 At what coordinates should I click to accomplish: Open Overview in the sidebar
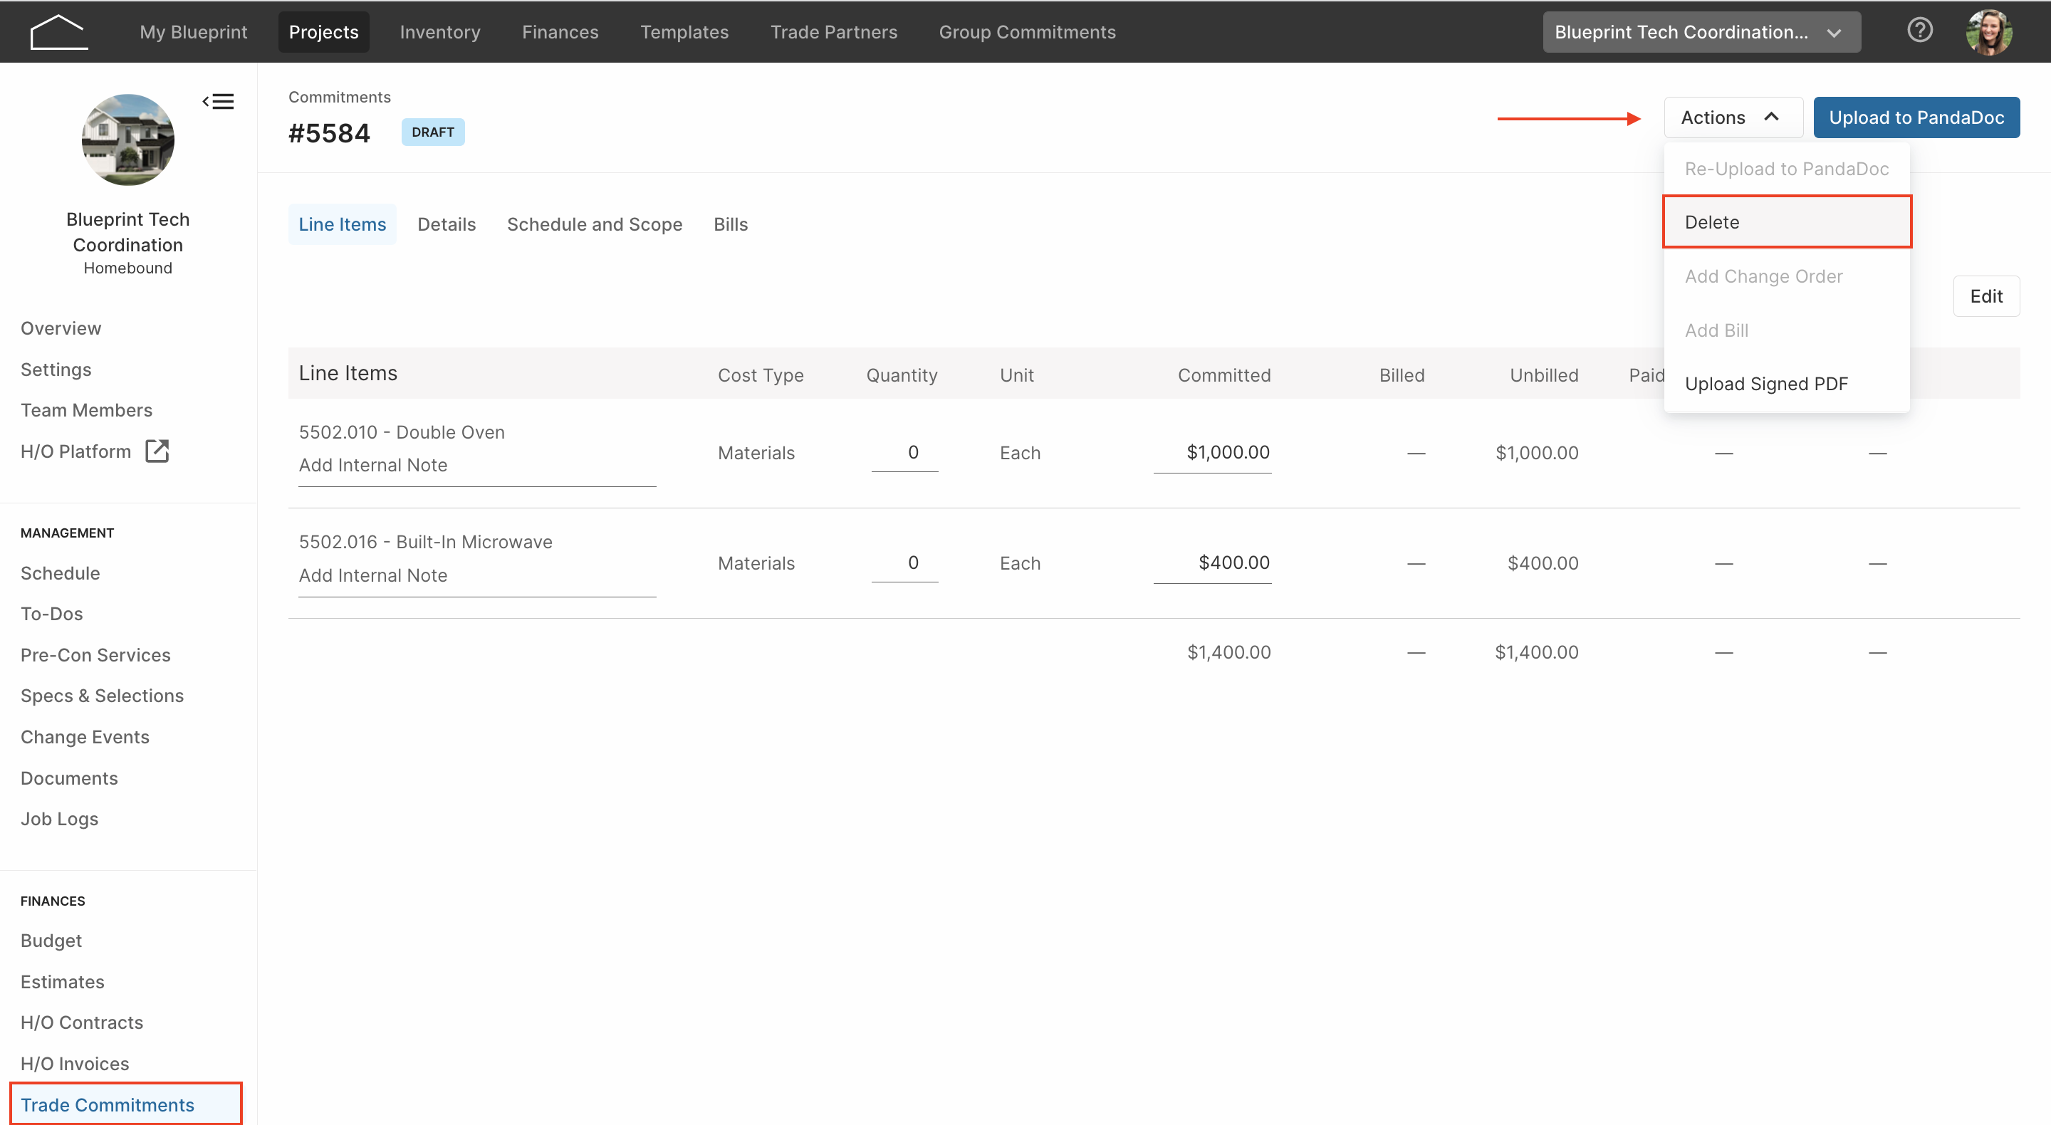61,328
